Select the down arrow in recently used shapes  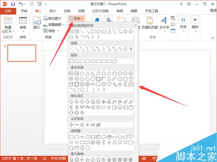[x=131, y=32]
